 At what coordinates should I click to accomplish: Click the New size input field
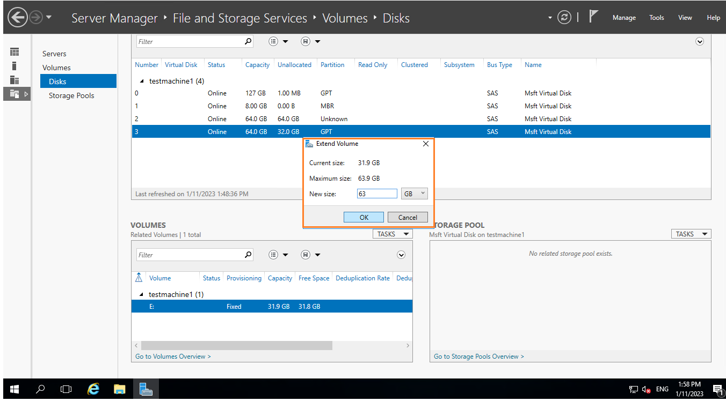pyautogui.click(x=377, y=194)
